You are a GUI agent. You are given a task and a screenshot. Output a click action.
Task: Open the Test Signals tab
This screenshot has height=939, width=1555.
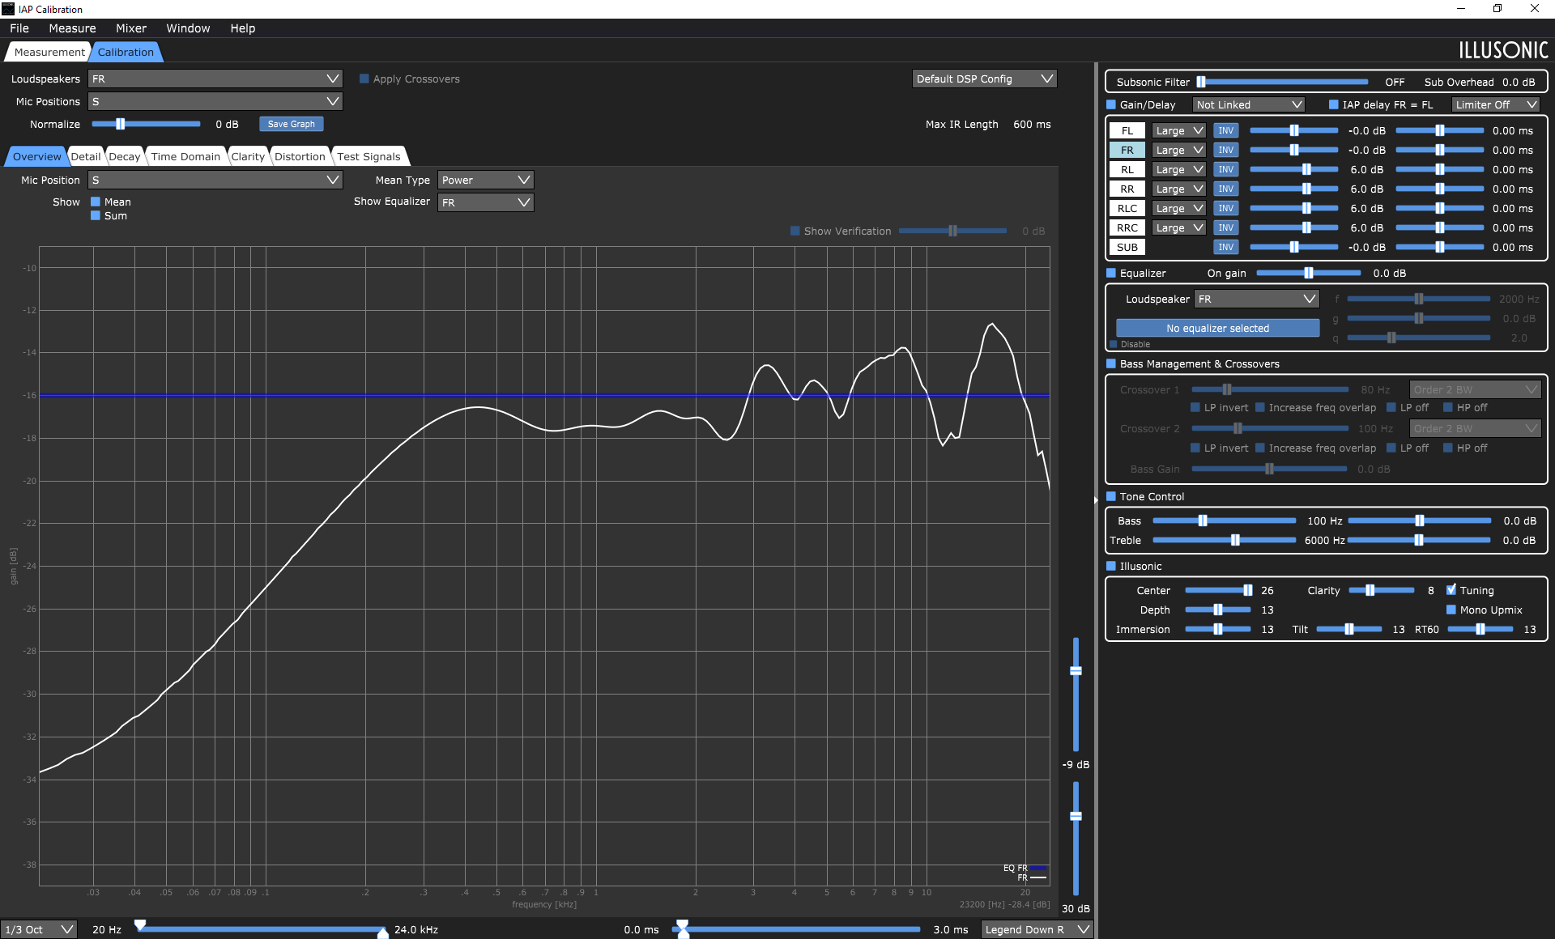369,156
